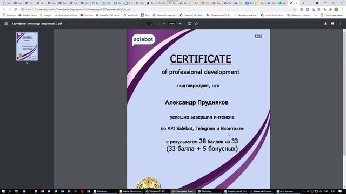Image resolution: width=346 pixels, height=194 pixels.
Task: Click the CERTIFICATE heading
Action: (x=201, y=59)
